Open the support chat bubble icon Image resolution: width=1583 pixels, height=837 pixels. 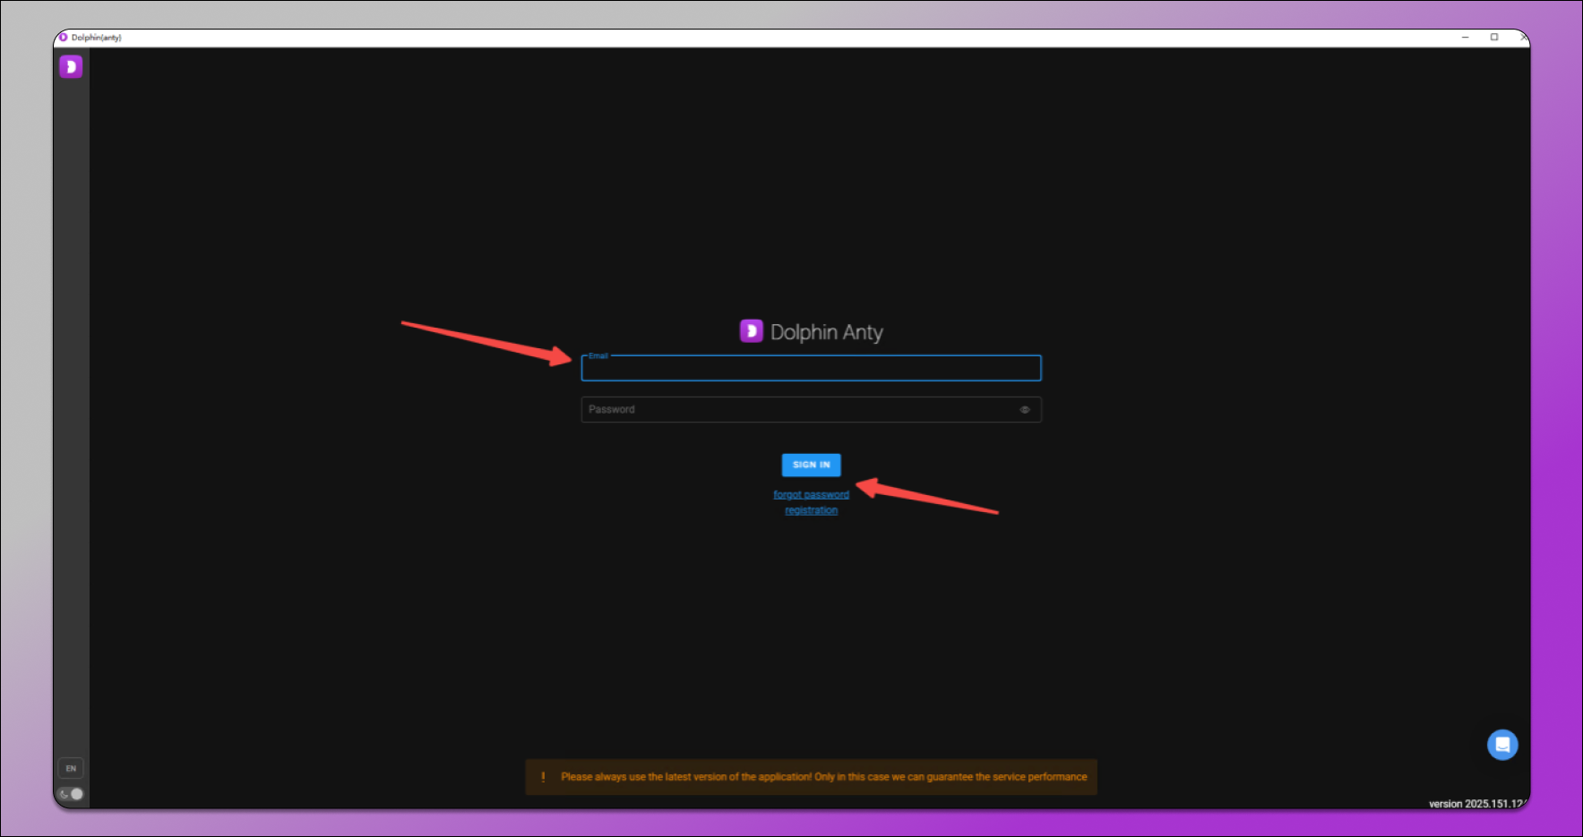pos(1502,745)
